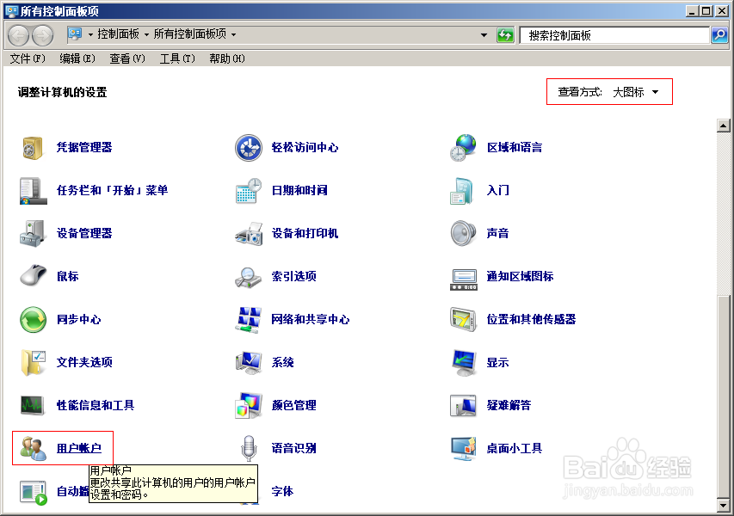The image size is (734, 516).
Task: Open the 入门 icon
Action: 462,191
